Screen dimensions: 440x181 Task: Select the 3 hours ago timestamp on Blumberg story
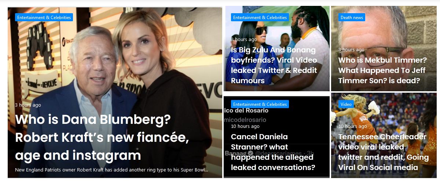(28, 105)
